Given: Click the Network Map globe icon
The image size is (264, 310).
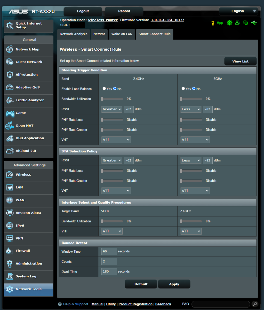Looking at the screenshot, I should 10,49.
